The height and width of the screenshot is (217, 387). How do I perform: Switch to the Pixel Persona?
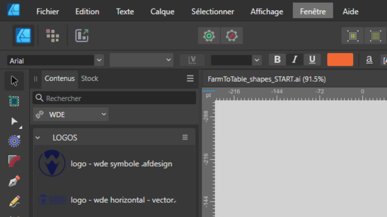tap(53, 36)
